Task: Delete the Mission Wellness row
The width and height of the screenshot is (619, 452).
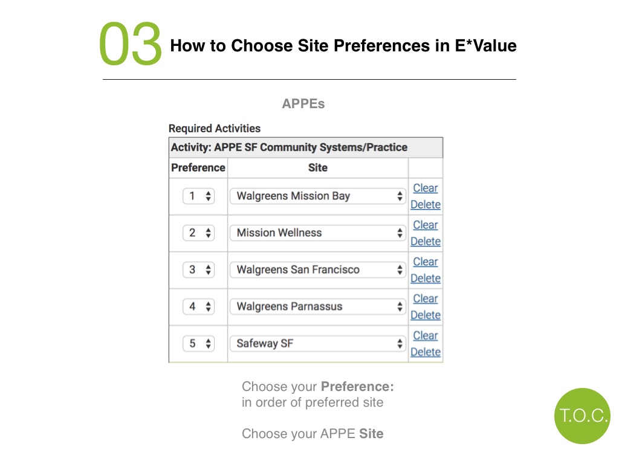Action: 426,241
